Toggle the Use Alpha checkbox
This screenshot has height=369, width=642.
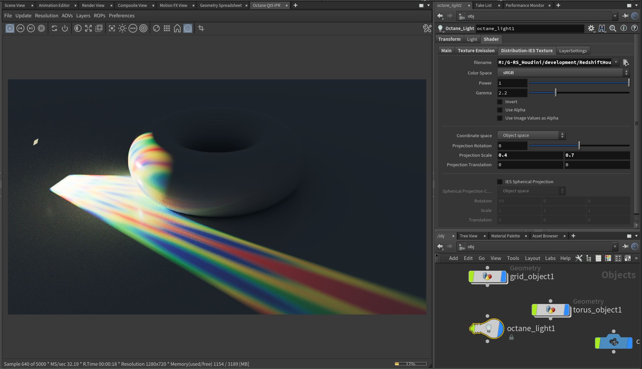pyautogui.click(x=500, y=110)
